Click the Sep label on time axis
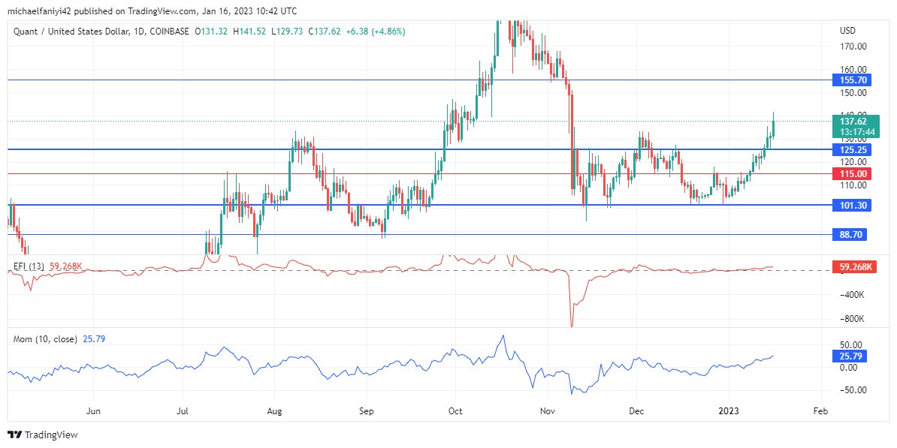 tap(366, 411)
